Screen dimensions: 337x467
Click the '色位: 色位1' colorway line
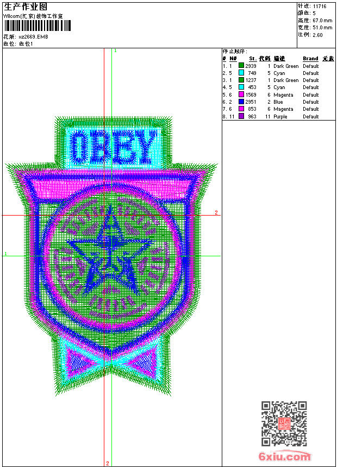point(18,44)
